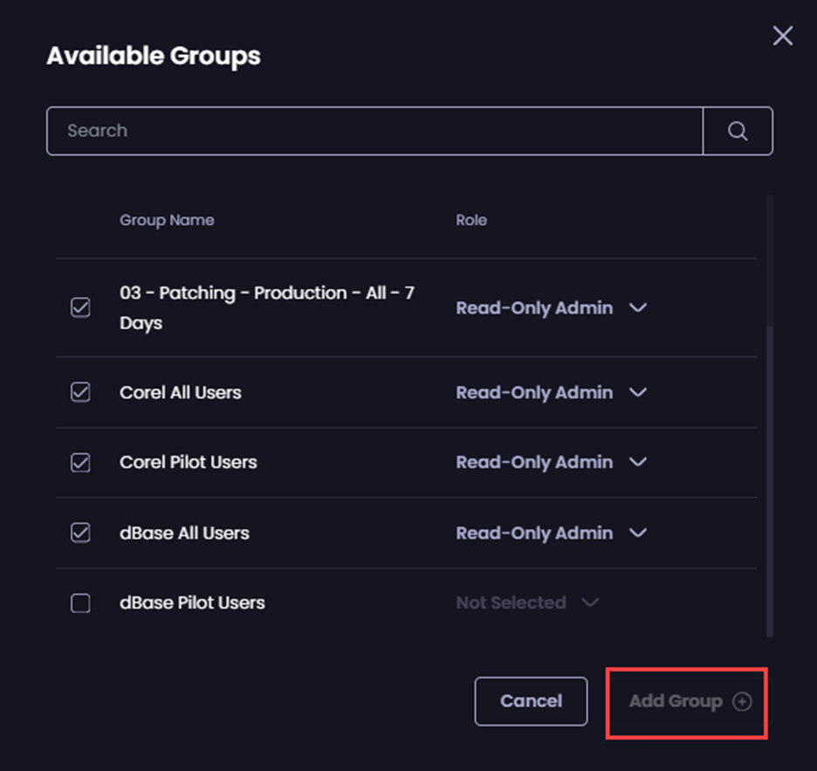Image resolution: width=817 pixels, height=771 pixels.
Task: Click the chevron beside Corel All Users role
Action: pyautogui.click(x=638, y=392)
